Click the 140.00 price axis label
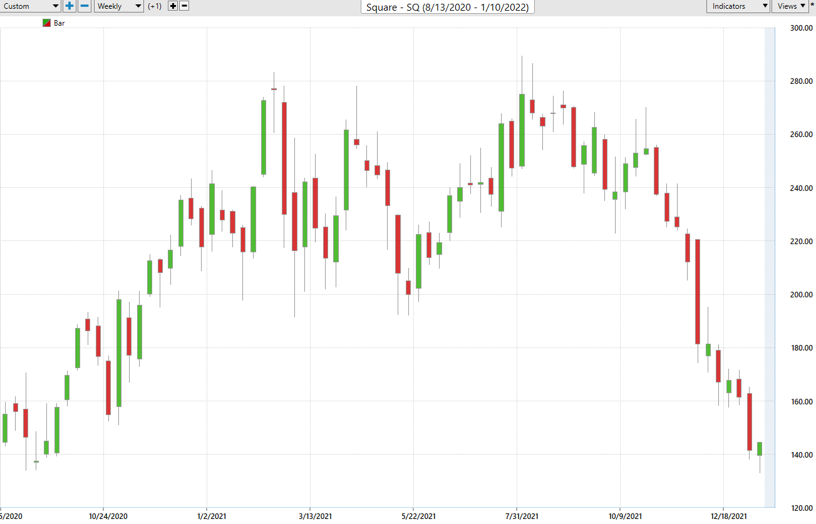This screenshot has height=524, width=816. [x=800, y=455]
